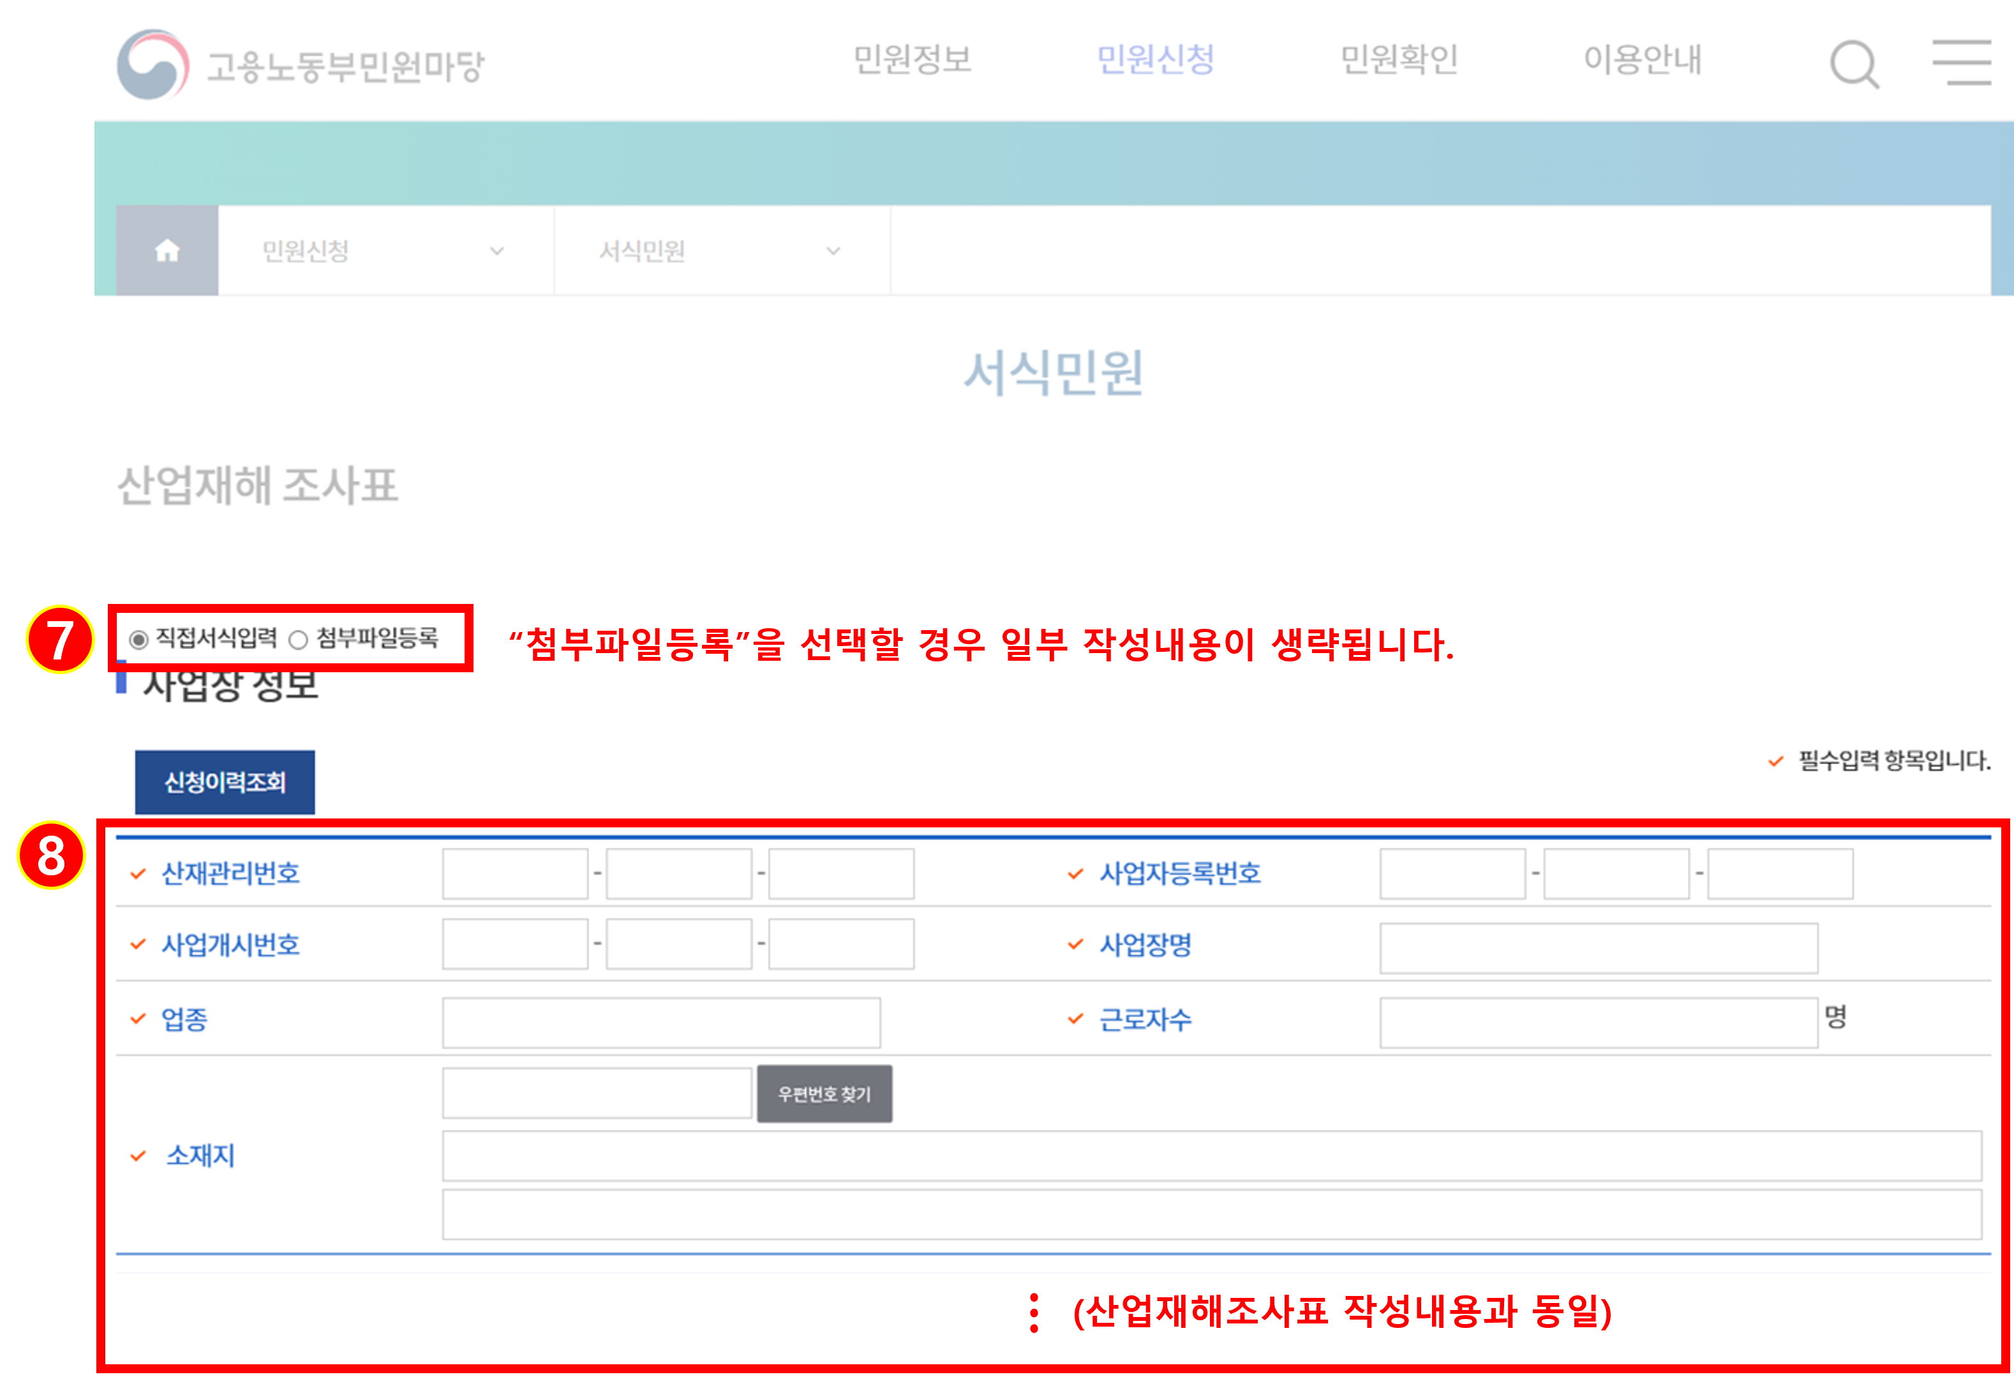Click the 신청이력조회 button
Viewport: 2014px width, 1386px height.
point(225,783)
